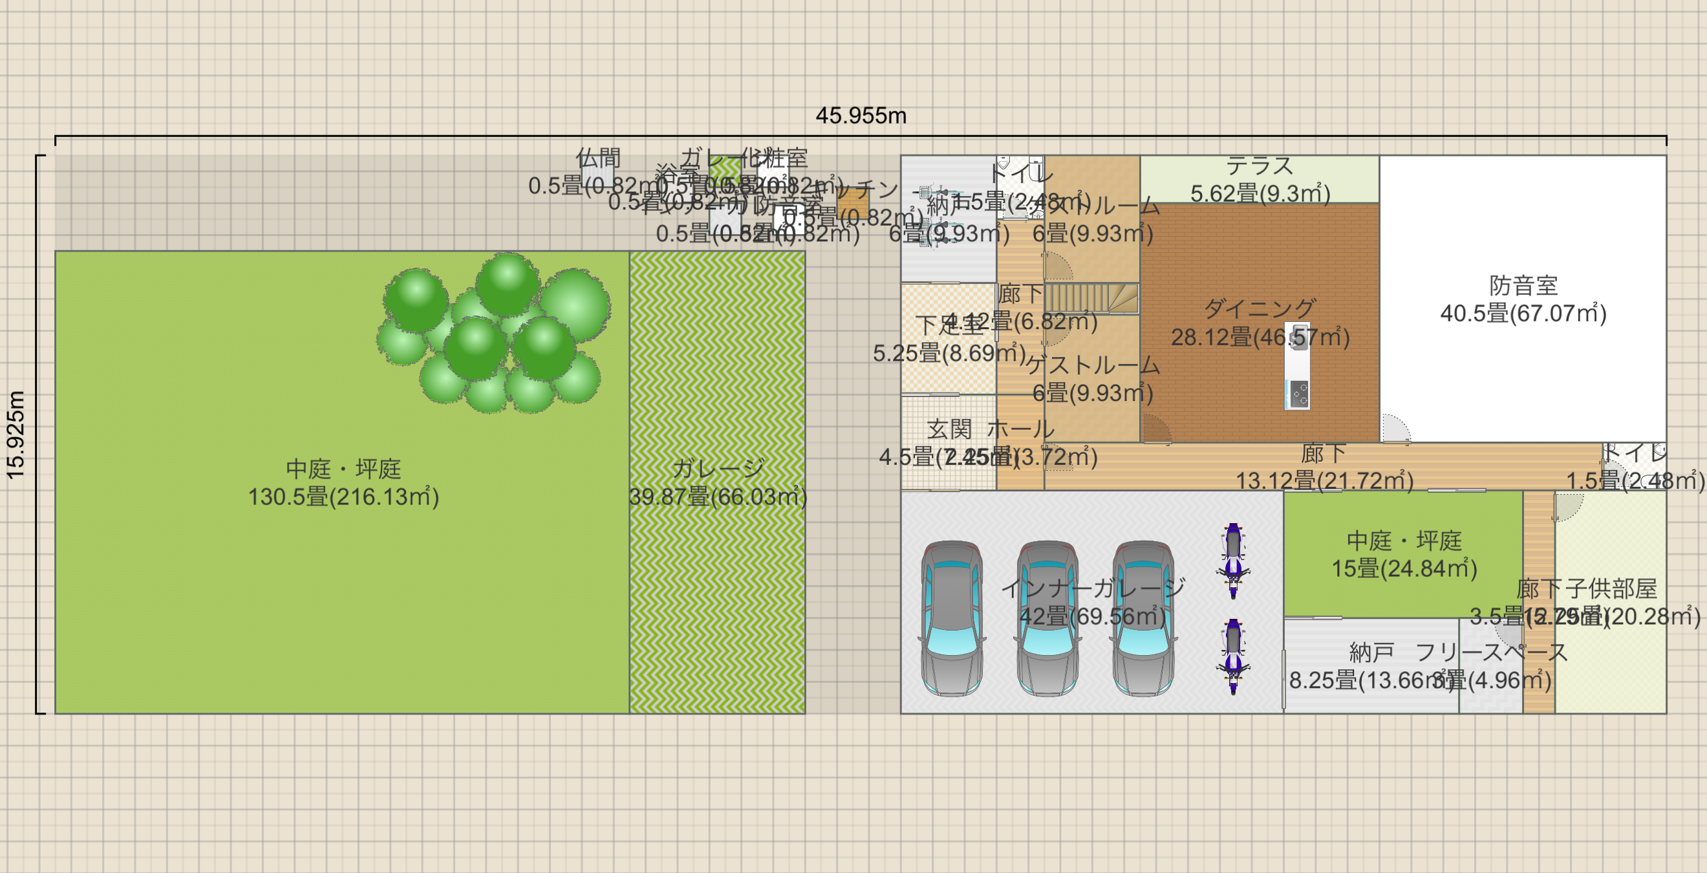Select the 廊下 4.12畳(6.82㎡) label

pos(1020,307)
